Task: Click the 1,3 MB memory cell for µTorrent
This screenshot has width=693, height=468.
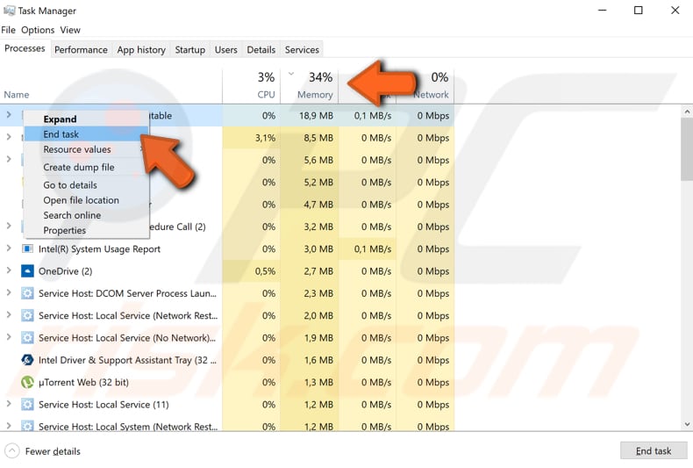Action: coord(310,382)
